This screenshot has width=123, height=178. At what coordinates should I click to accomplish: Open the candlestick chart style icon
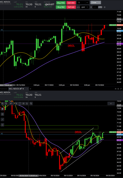coord(16,103)
